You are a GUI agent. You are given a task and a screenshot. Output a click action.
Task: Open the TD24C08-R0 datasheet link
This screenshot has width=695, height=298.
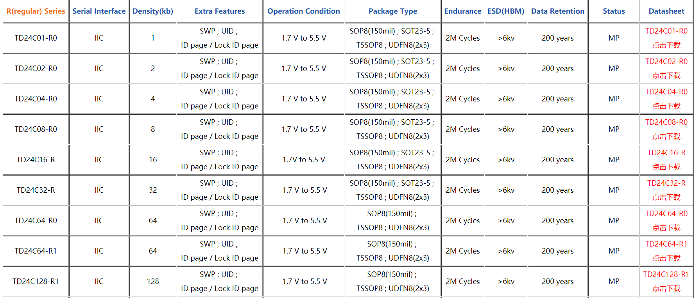[x=666, y=122]
